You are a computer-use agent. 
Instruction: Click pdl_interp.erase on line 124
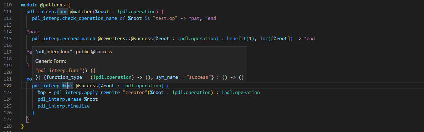click(60, 99)
